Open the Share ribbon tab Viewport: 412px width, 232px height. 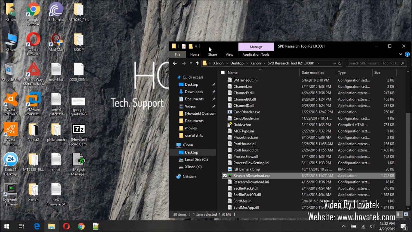click(212, 54)
